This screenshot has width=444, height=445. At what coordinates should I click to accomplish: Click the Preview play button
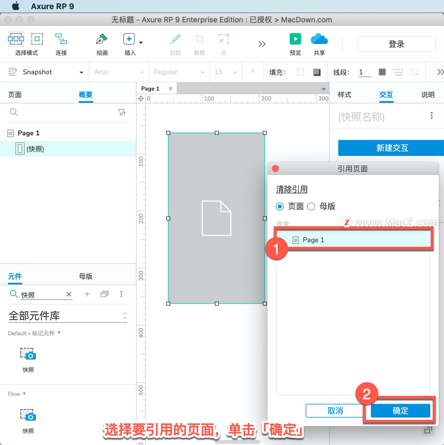tap(295, 39)
